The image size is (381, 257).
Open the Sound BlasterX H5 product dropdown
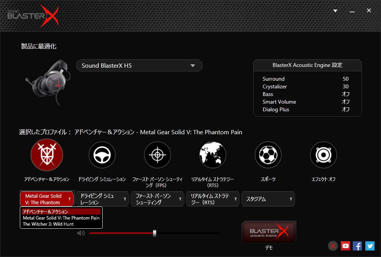[139, 65]
